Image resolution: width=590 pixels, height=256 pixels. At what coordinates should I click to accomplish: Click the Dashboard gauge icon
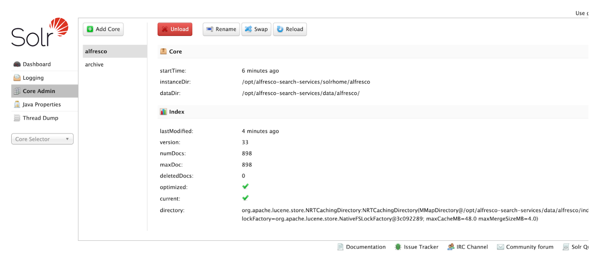coord(17,64)
